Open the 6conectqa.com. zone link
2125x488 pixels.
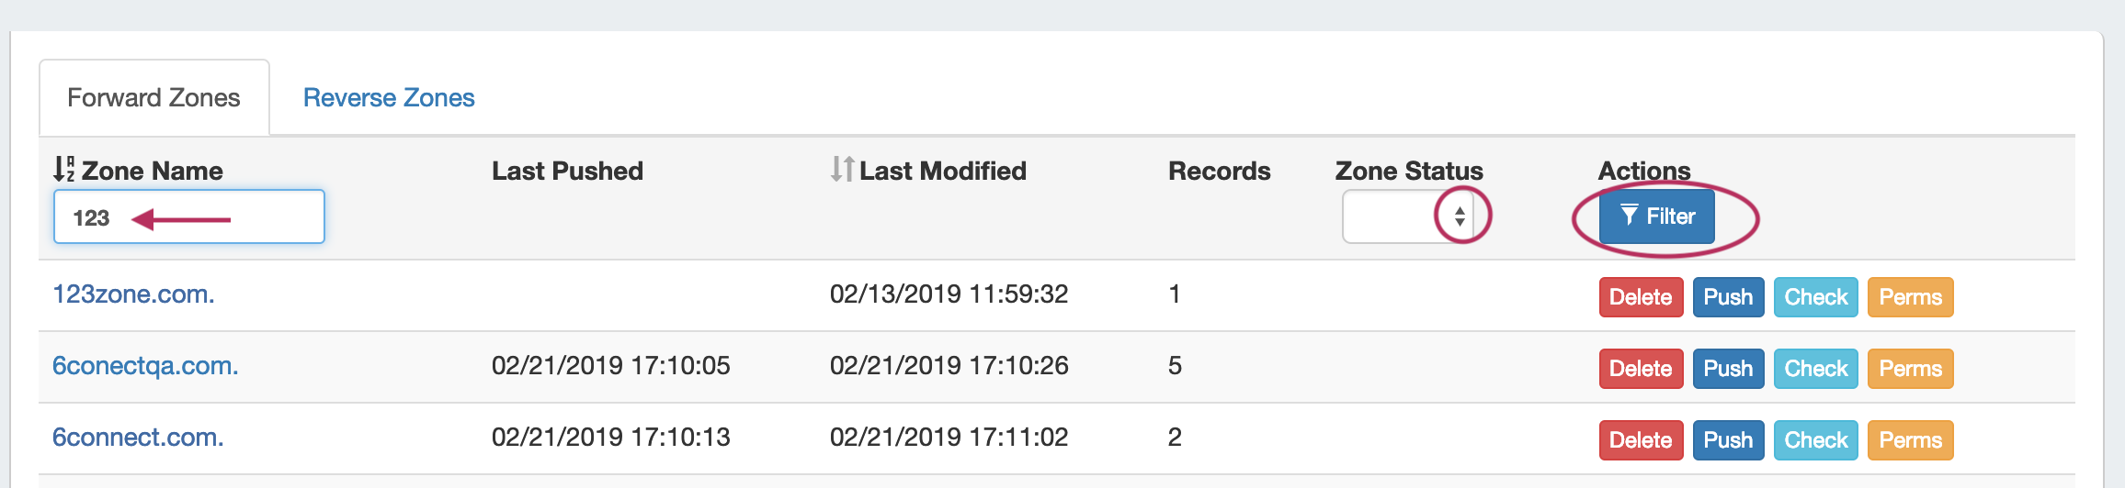pyautogui.click(x=145, y=366)
